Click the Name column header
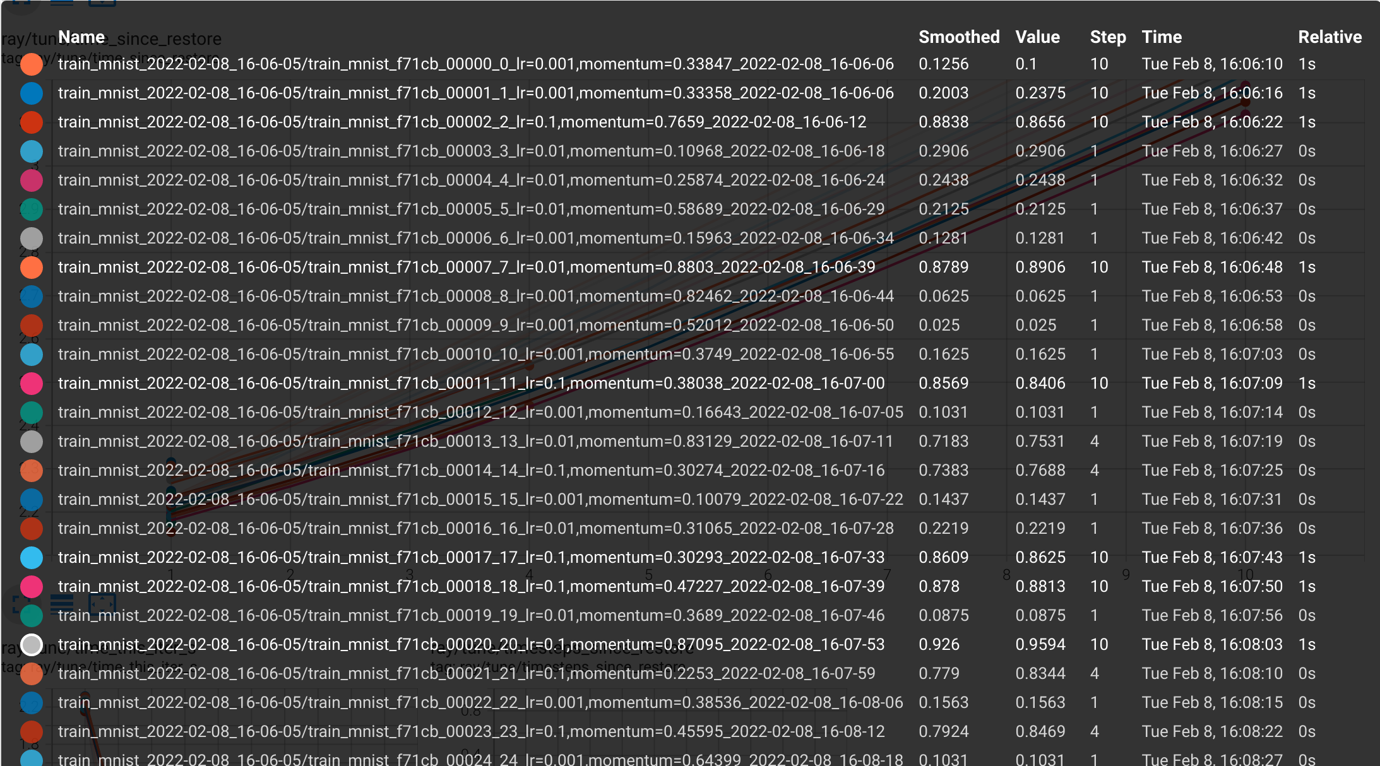1380x766 pixels. (x=81, y=37)
